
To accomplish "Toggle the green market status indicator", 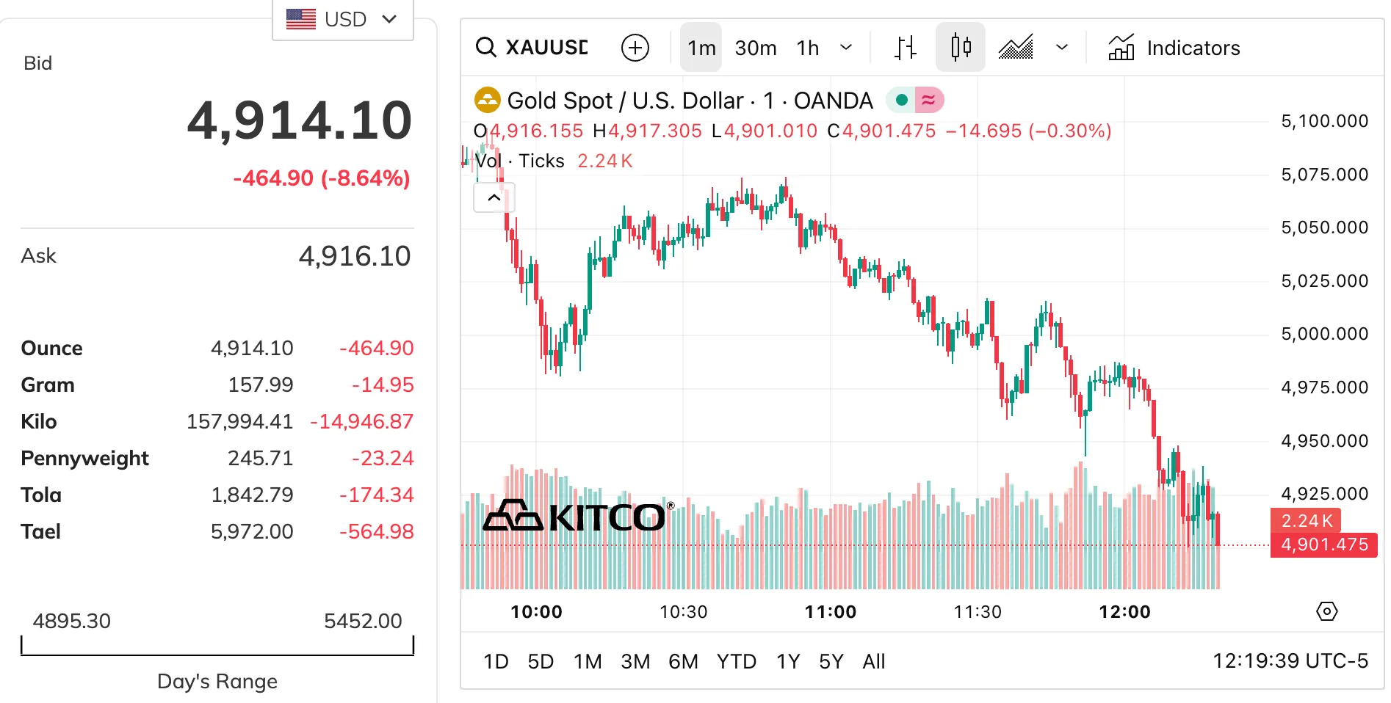I will pyautogui.click(x=902, y=100).
